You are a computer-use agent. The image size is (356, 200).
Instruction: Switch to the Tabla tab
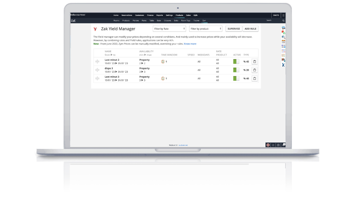[152, 21]
